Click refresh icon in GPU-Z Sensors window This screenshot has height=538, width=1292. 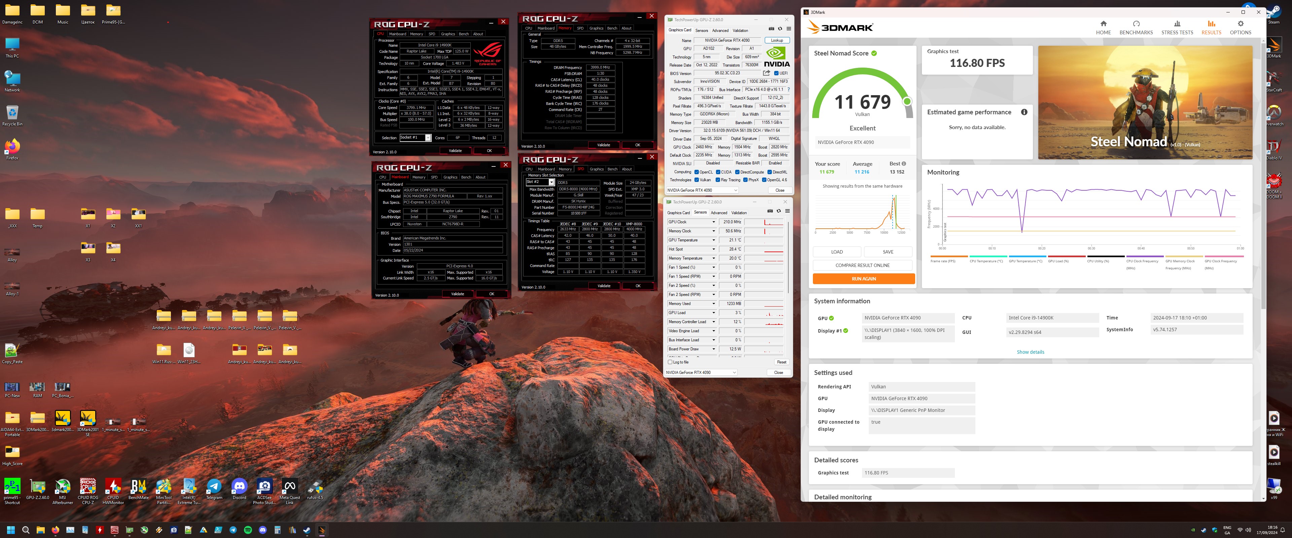[779, 210]
